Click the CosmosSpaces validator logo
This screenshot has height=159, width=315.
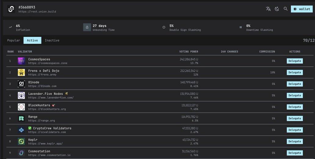pos(21,61)
